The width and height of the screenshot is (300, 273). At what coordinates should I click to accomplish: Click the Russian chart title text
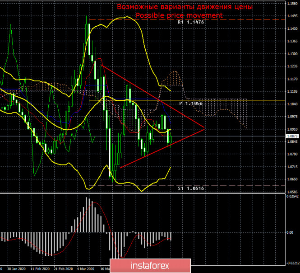185,7
